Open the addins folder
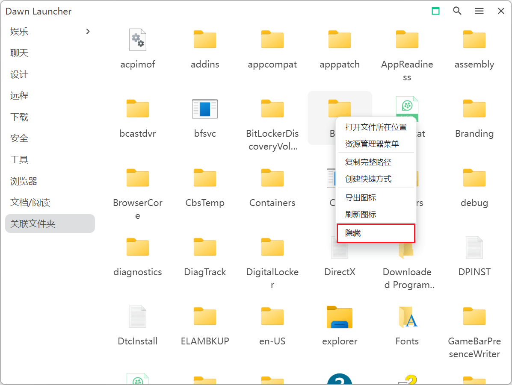The image size is (512, 385). [205, 39]
